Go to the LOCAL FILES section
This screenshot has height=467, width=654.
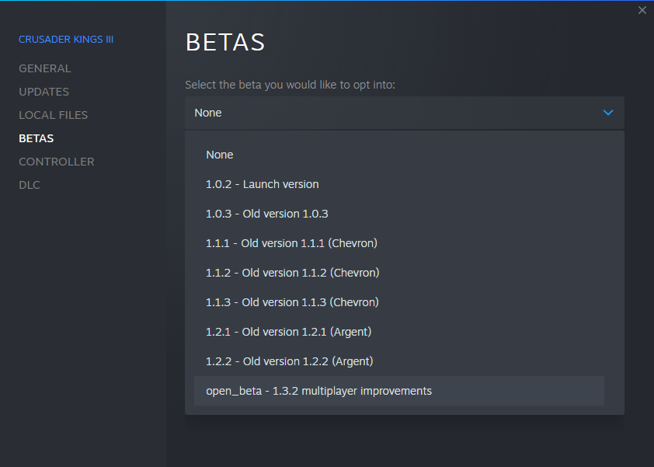53,114
